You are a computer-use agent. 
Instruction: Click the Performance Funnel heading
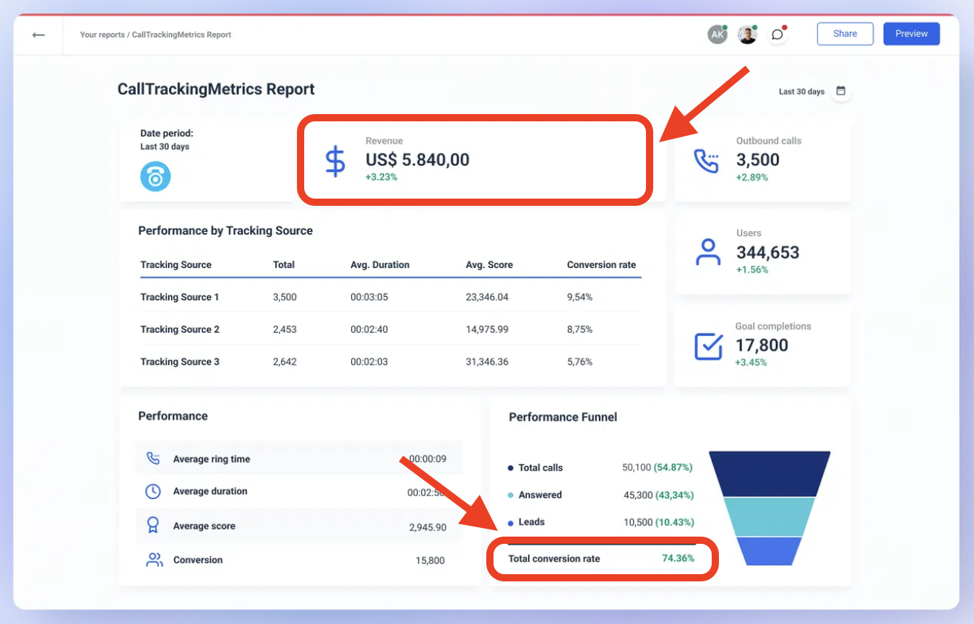563,417
